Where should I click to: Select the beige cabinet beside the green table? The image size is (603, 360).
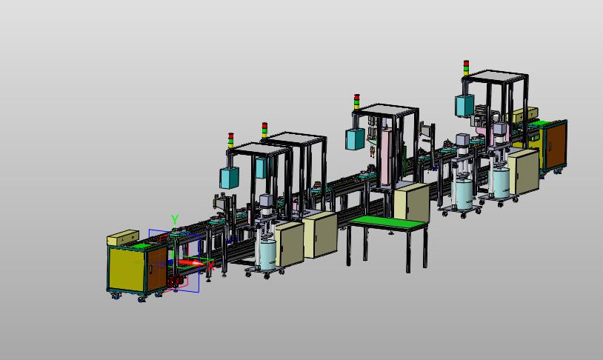coord(411,202)
